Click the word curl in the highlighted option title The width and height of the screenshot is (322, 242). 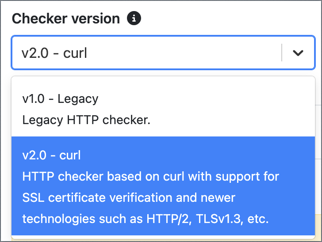point(70,155)
